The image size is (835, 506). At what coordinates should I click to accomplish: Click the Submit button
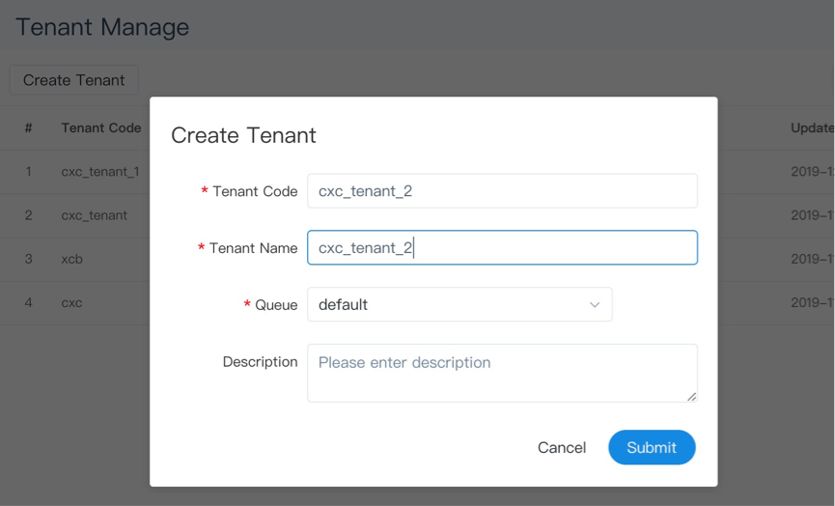(x=652, y=447)
